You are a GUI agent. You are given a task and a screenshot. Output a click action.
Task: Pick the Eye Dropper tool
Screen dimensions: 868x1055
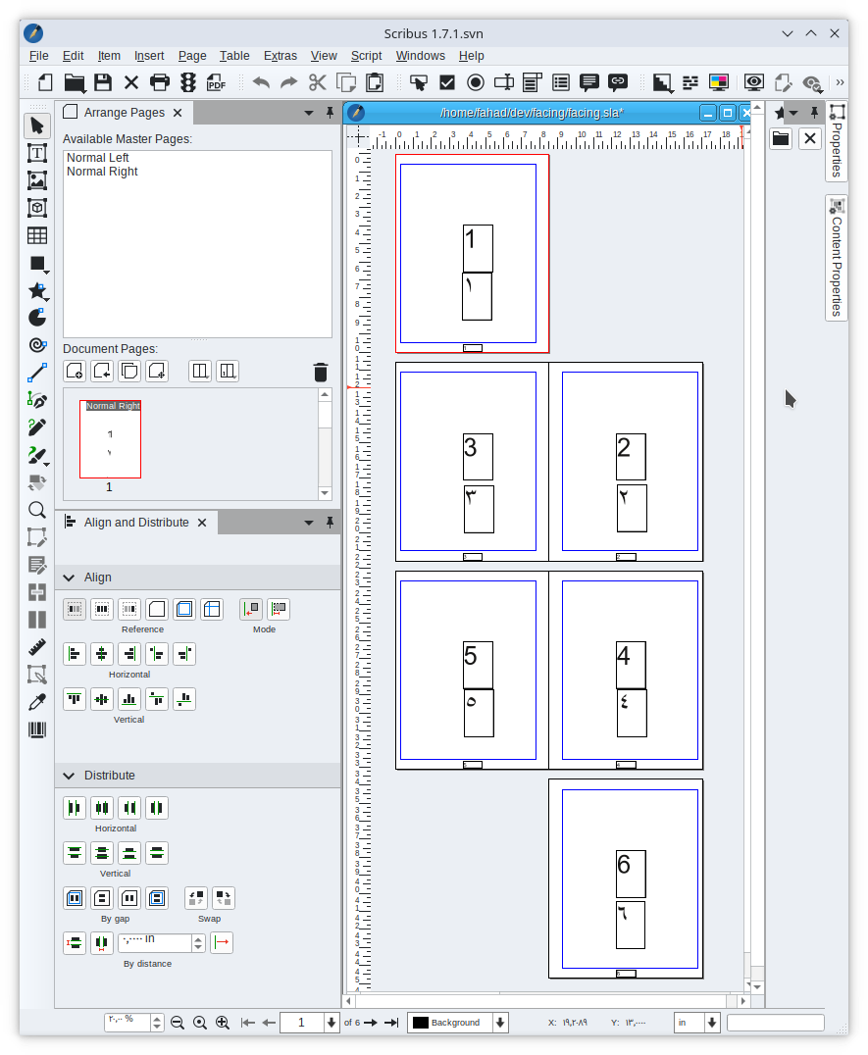point(37,702)
